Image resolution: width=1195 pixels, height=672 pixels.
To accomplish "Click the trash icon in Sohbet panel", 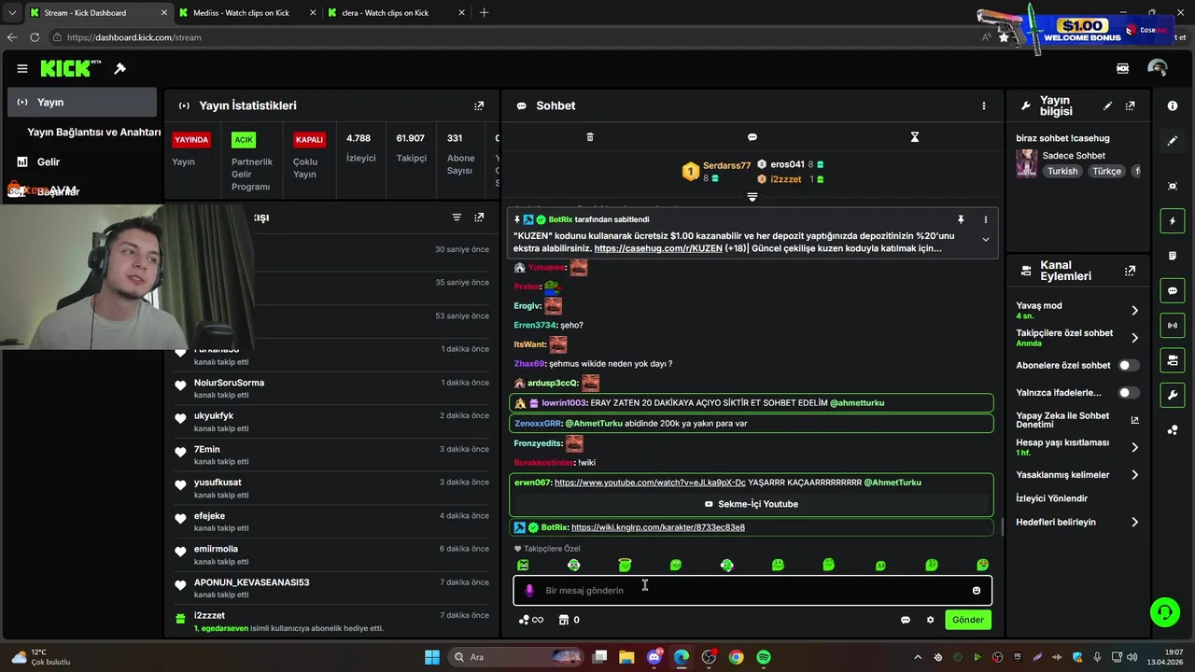I will click(x=590, y=137).
